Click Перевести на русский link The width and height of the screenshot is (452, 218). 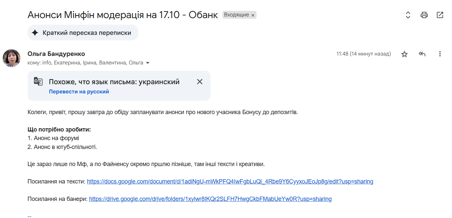(79, 92)
